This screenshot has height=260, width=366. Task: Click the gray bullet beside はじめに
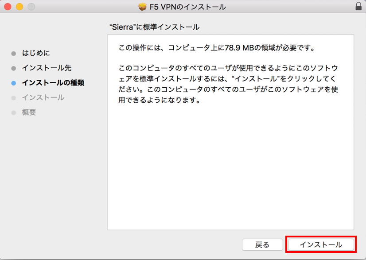[x=14, y=54]
